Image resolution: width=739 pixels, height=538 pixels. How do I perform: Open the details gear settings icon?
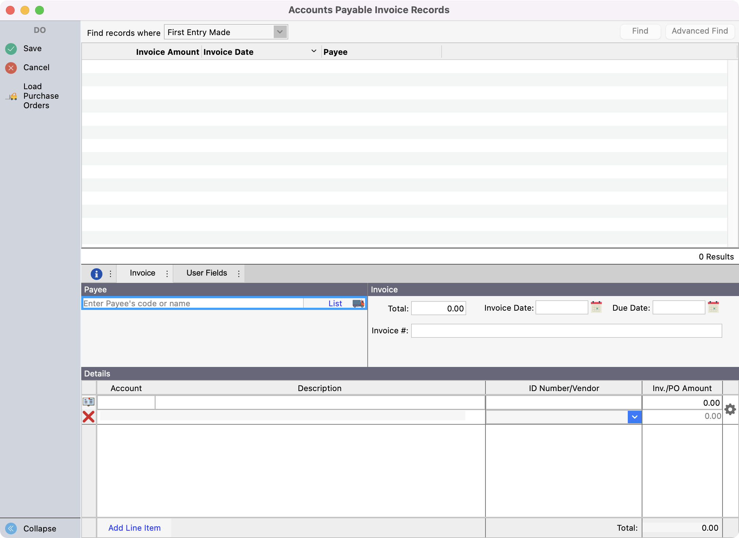[x=730, y=409]
